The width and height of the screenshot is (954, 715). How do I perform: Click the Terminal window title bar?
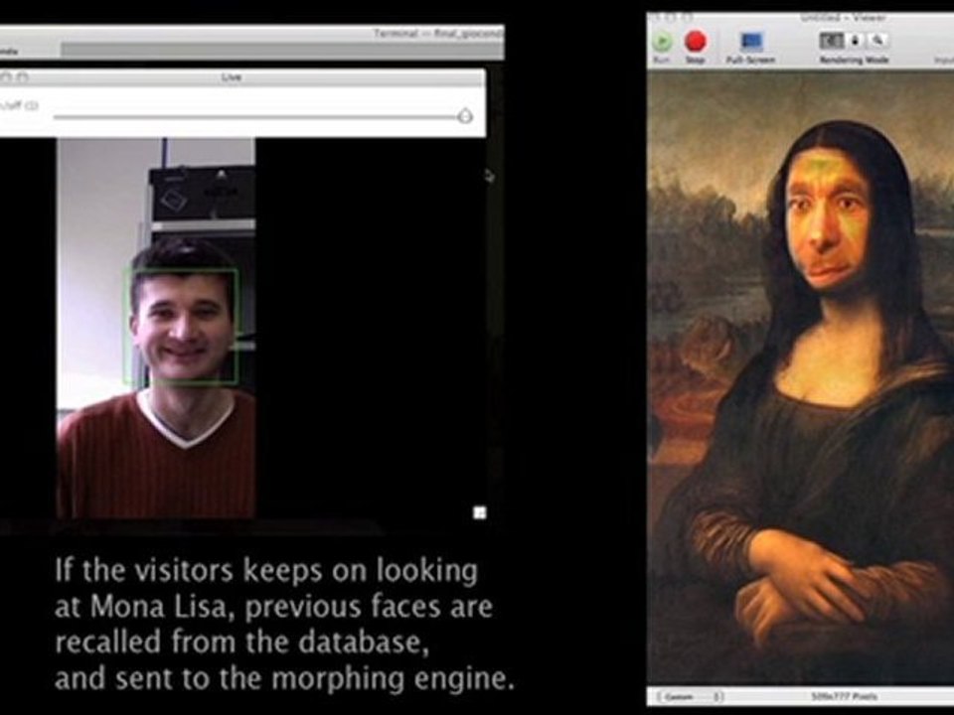pyautogui.click(x=251, y=34)
